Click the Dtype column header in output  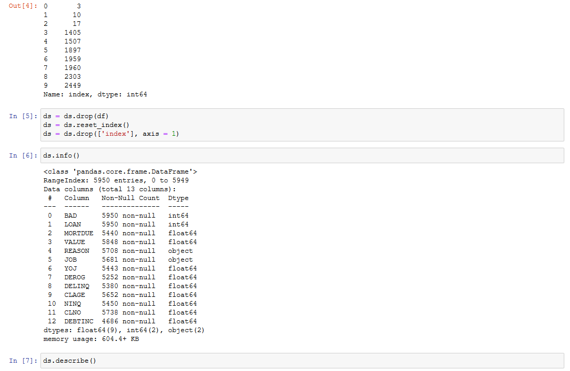[178, 197]
